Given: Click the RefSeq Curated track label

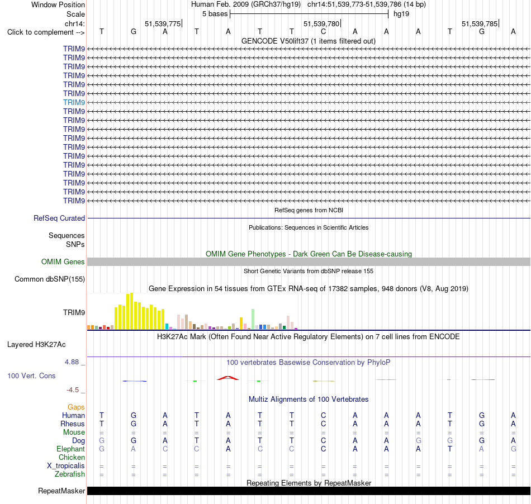Looking at the screenshot, I should pos(59,218).
